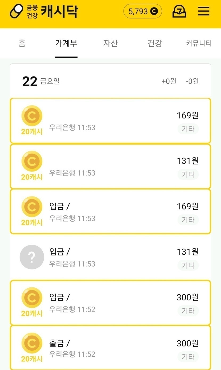This screenshot has width=221, height=370.
Task: Change 기타 category on 입금 300원 entry
Action: [x=188, y=311]
